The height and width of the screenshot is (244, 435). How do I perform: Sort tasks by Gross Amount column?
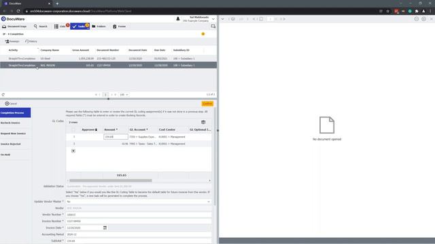tap(80, 50)
